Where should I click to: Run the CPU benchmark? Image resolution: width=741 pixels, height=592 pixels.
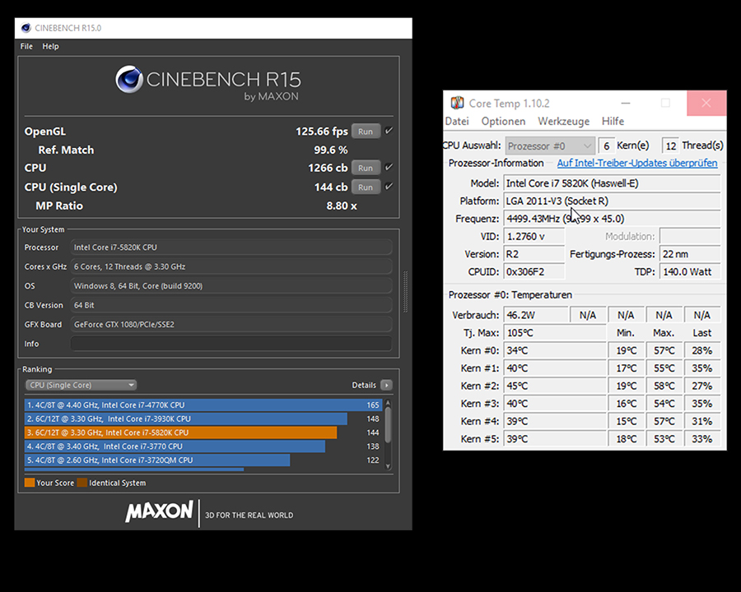point(366,168)
